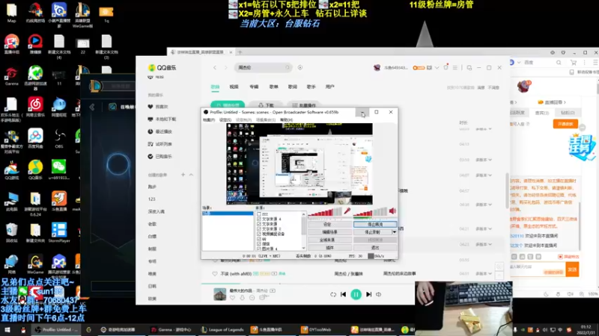The height and width of the screenshot is (336, 599).
Task: Open the NetEase Cloud Music desktop icon
Action: tap(35, 107)
